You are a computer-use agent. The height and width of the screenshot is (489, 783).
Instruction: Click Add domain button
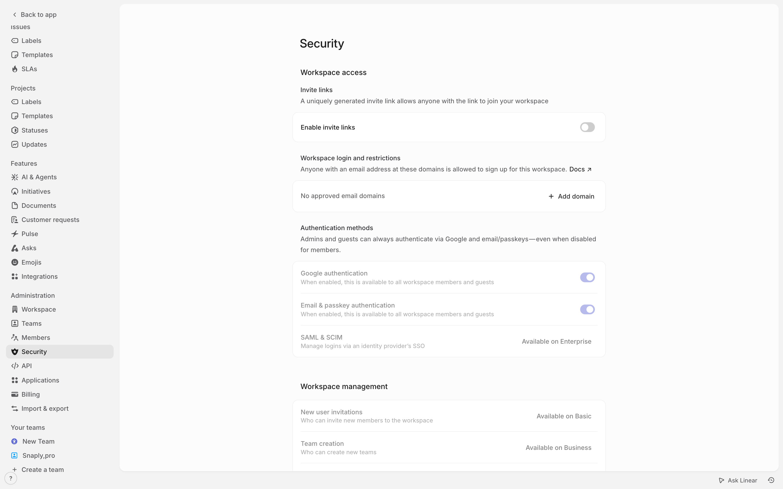tap(571, 196)
